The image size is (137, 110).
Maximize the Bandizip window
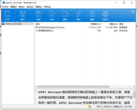[124, 3]
